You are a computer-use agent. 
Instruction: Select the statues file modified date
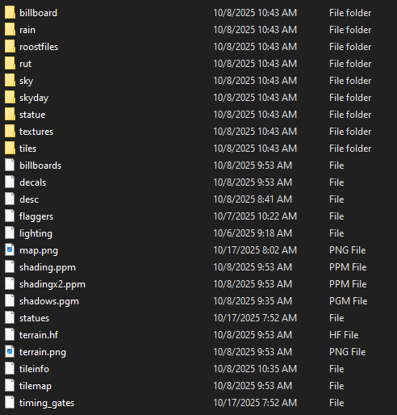[x=255, y=318]
